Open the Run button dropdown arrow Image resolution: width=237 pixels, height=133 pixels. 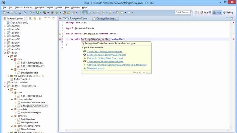41,13
